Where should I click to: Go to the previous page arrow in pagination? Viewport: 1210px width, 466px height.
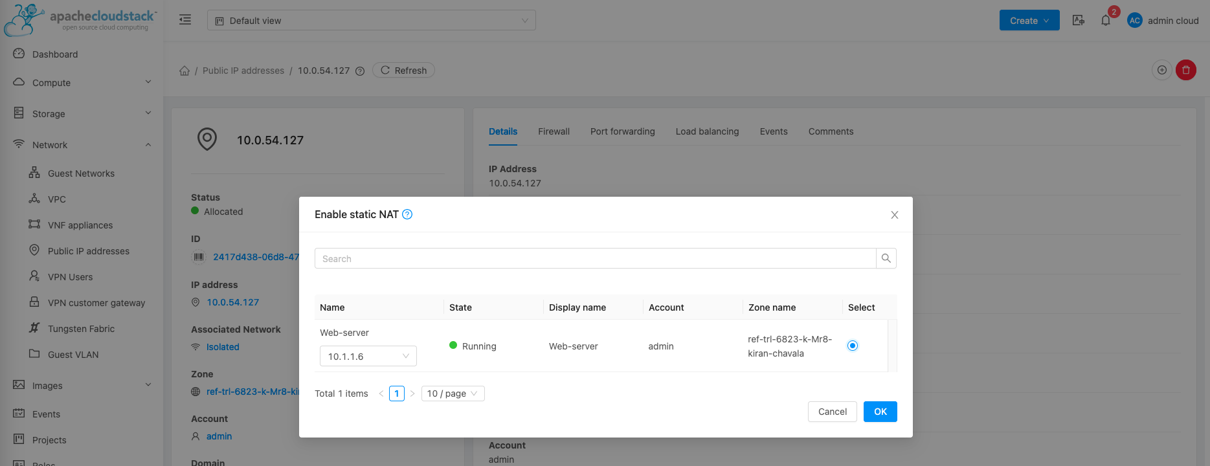click(381, 394)
